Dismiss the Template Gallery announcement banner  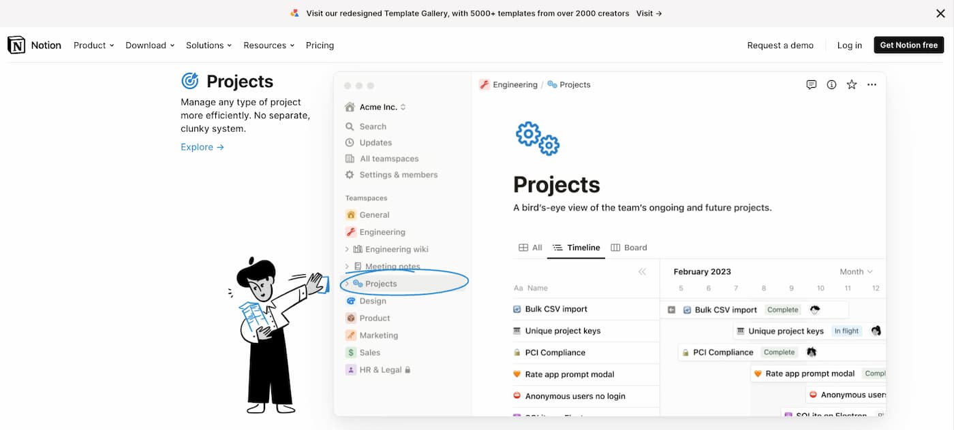pyautogui.click(x=940, y=13)
